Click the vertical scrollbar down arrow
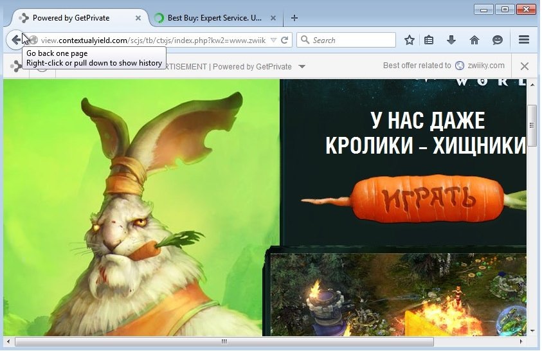Viewport: 542px width, 351px height. point(532,331)
